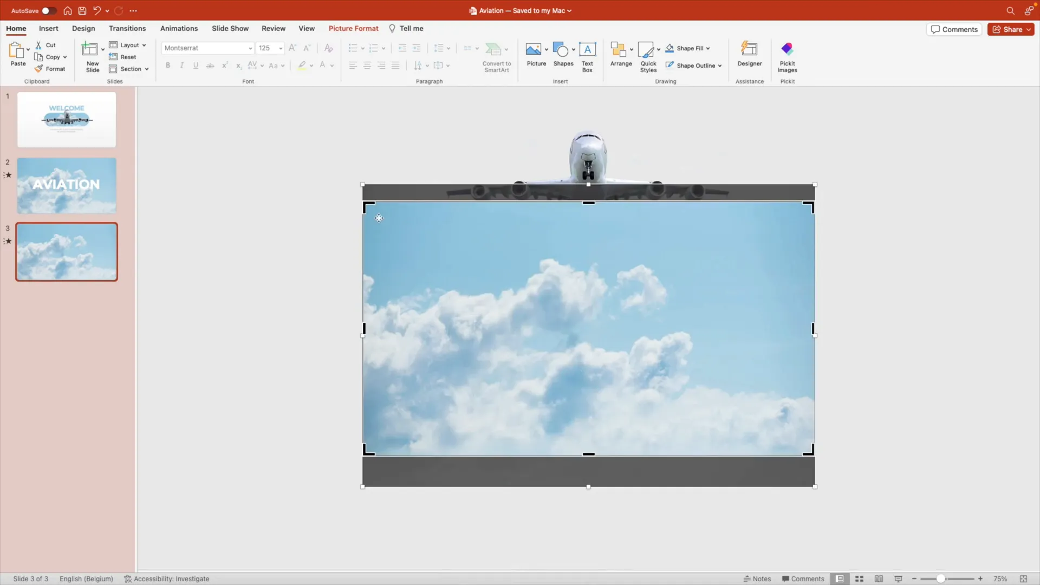Open the Review tab

pyautogui.click(x=274, y=28)
